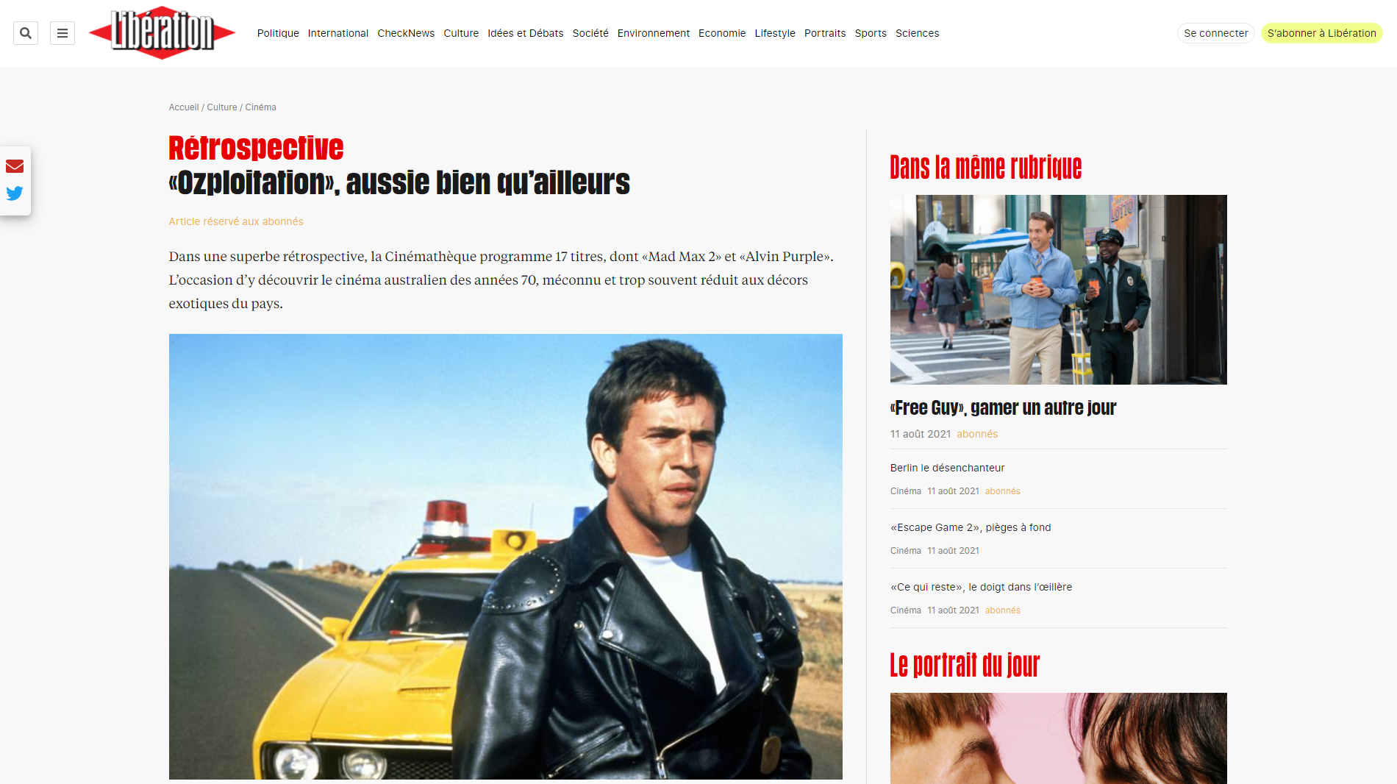Share article by email icon

[15, 166]
